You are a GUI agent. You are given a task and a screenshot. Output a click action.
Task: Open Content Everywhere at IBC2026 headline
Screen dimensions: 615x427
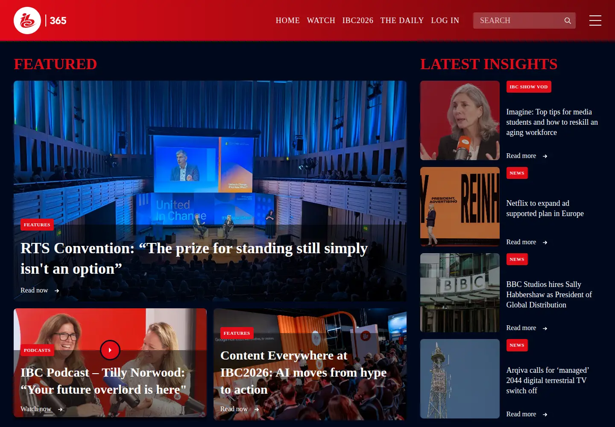pyautogui.click(x=303, y=372)
